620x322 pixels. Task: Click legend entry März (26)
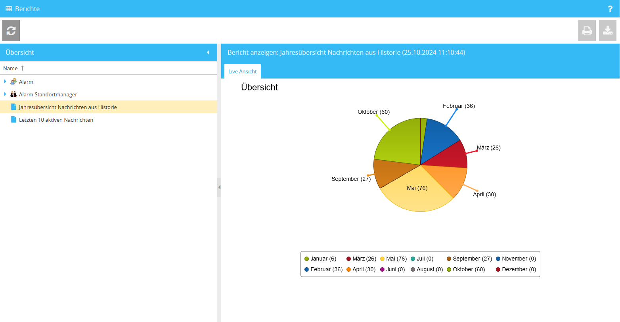361,259
